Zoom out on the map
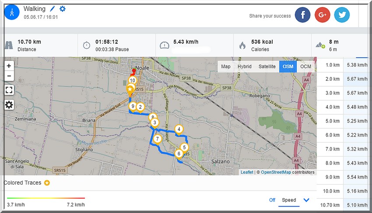372x213 pixels. [9, 76]
